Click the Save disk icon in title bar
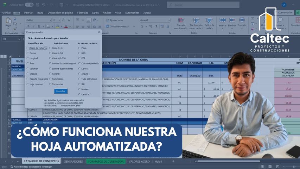Viewport: 300px width, 169px height. (x=38, y=5)
